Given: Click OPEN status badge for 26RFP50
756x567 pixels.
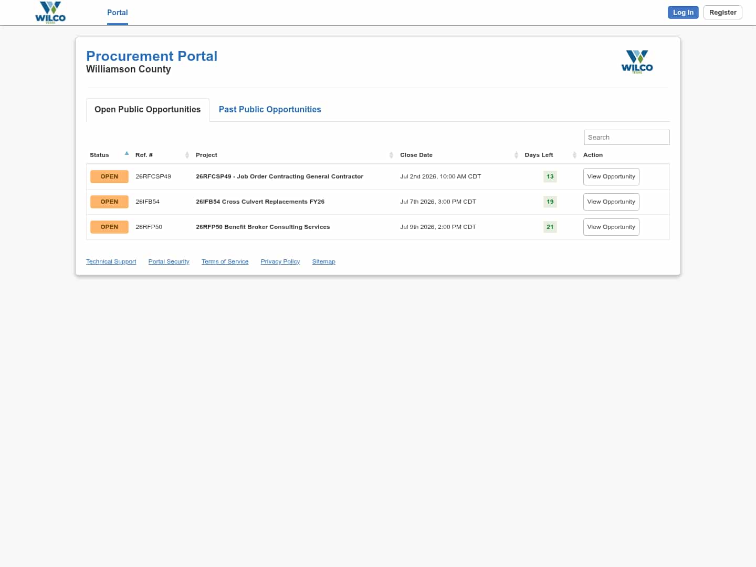Looking at the screenshot, I should tap(109, 227).
